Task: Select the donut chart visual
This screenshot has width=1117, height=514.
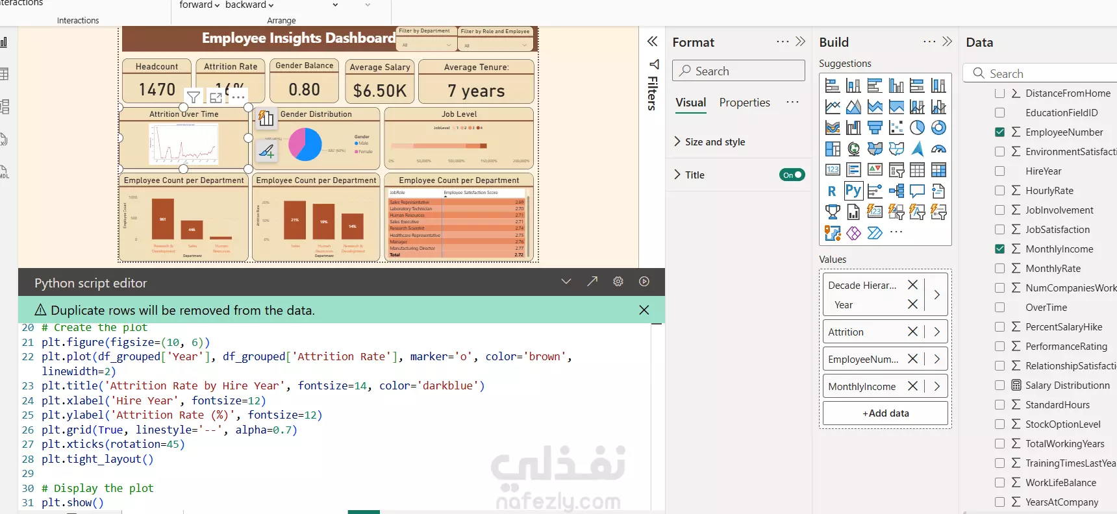Action: tap(938, 128)
